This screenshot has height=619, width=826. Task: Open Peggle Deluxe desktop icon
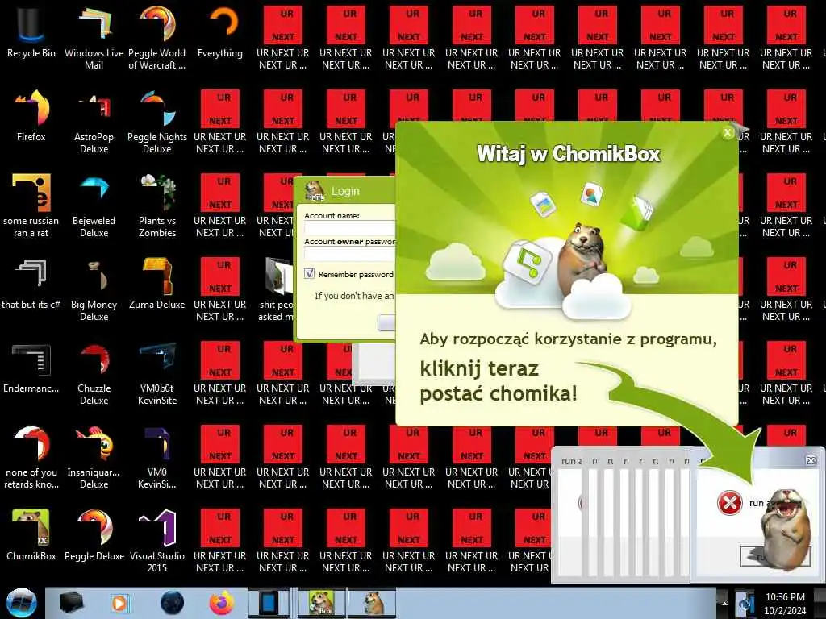(x=94, y=535)
